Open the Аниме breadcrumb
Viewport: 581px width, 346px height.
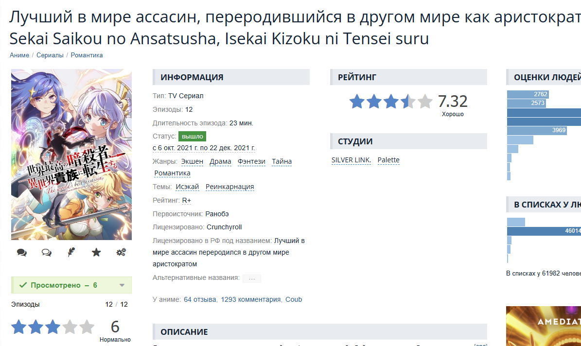coord(19,55)
